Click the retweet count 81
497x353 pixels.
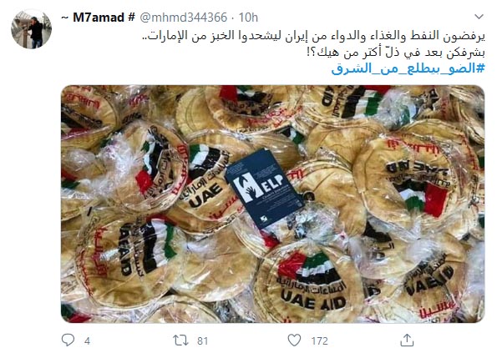click(202, 341)
